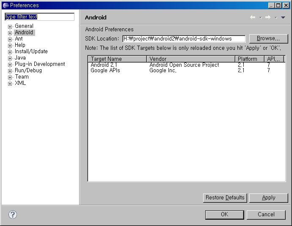Apply the Android preferences
This screenshot has height=226, width=292.
pyautogui.click(x=269, y=198)
